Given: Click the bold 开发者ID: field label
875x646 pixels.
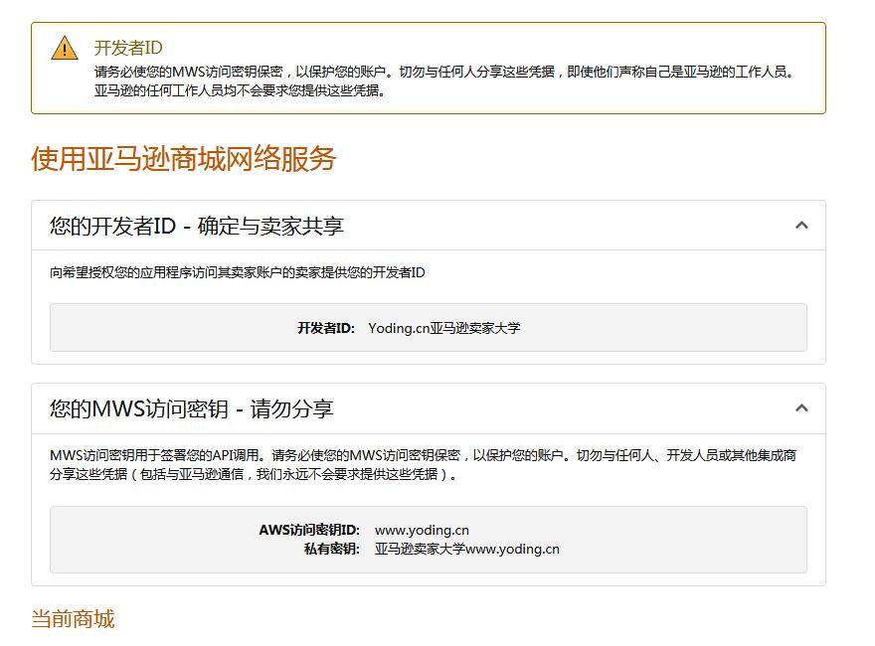Looking at the screenshot, I should click(325, 328).
